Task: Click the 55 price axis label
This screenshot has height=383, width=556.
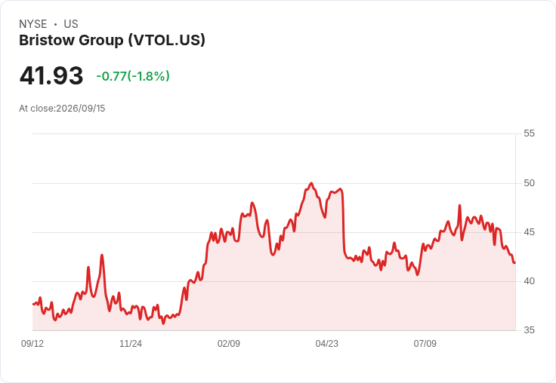Action: (529, 133)
